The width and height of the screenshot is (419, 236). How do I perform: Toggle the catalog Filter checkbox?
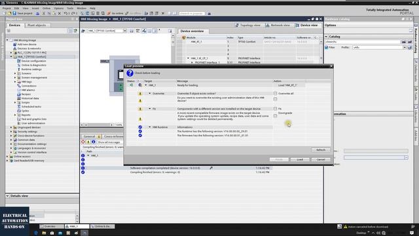[x=326, y=47]
